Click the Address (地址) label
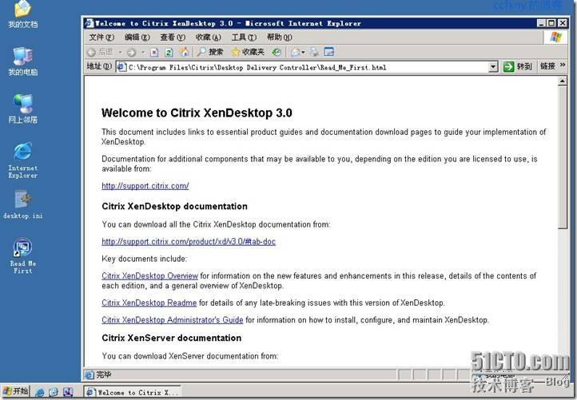Viewport: 577px width, 400px height. [99, 66]
